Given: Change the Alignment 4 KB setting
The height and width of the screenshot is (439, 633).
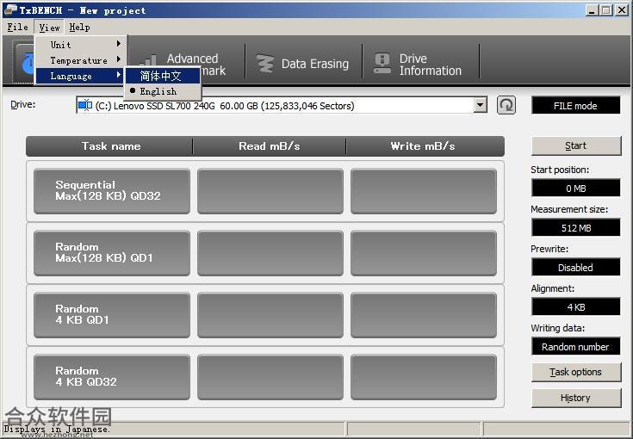Looking at the screenshot, I should (575, 306).
